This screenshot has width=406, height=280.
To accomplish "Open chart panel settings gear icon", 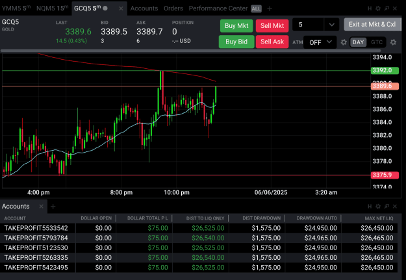I will (378, 8).
